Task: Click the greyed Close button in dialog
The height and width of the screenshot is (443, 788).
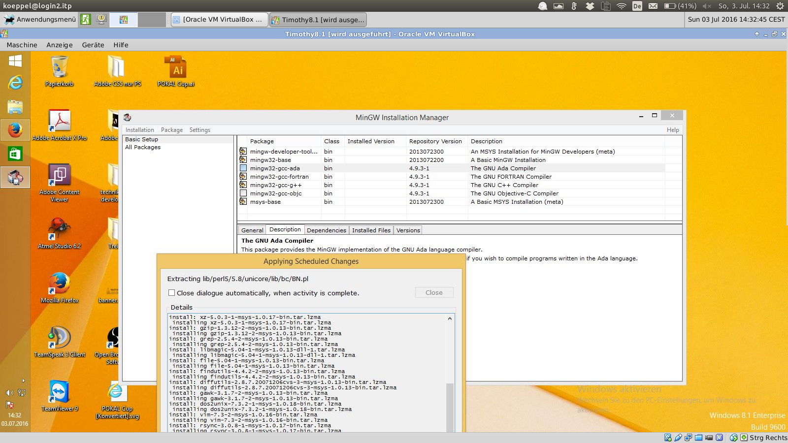Action: pyautogui.click(x=434, y=292)
